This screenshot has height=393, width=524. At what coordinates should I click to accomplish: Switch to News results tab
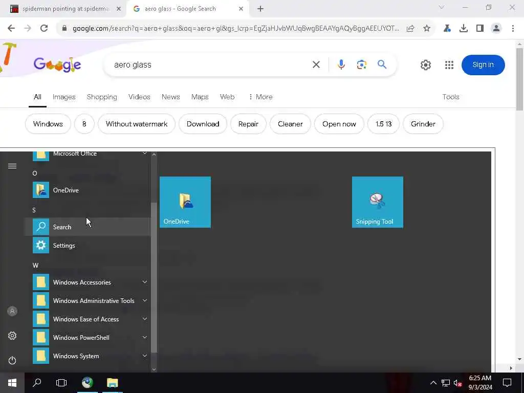pos(170,97)
